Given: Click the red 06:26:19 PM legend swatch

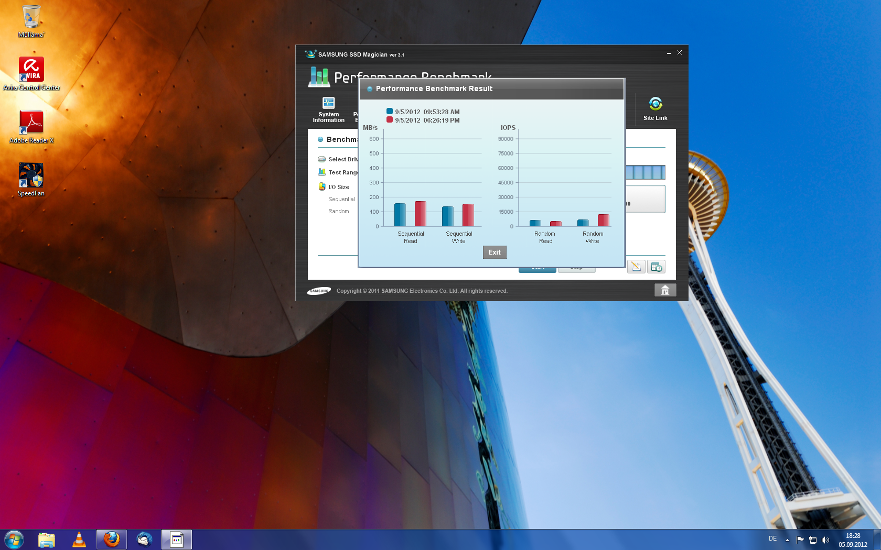Looking at the screenshot, I should tap(390, 119).
